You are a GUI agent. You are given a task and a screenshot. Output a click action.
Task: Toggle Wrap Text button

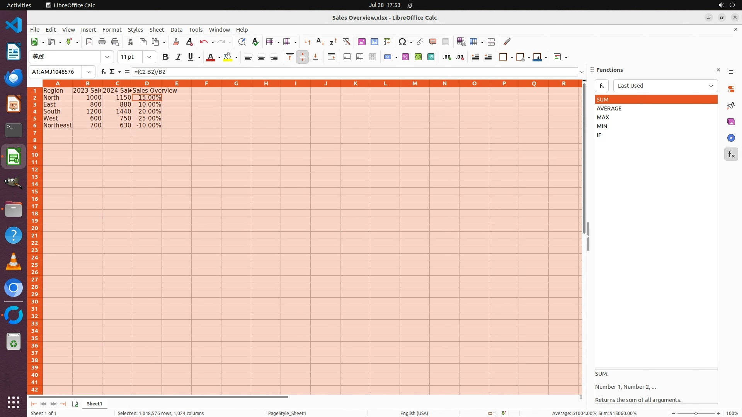pyautogui.click(x=331, y=57)
